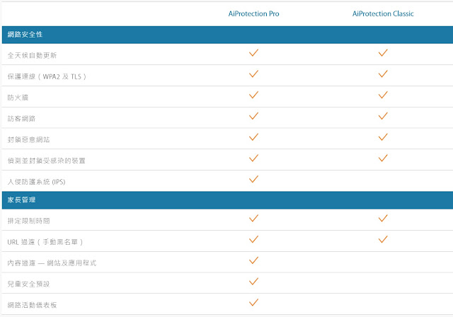The height and width of the screenshot is (317, 453).
Task: Select the 封鎖惡意網站 row label
Action: (28, 139)
